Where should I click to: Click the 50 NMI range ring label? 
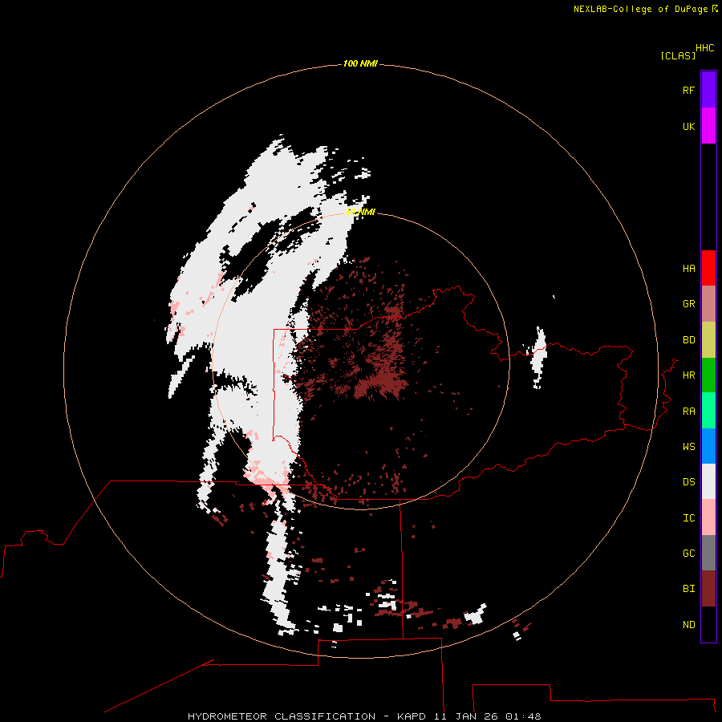[360, 212]
